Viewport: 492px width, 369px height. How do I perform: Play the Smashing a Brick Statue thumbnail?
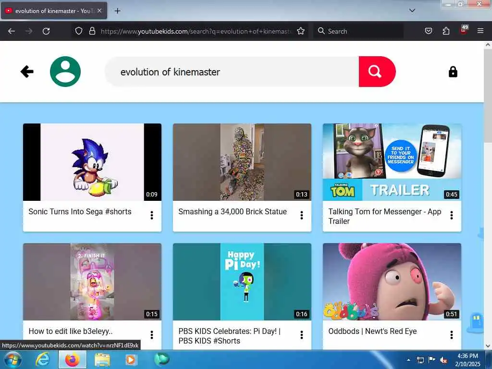tap(242, 162)
